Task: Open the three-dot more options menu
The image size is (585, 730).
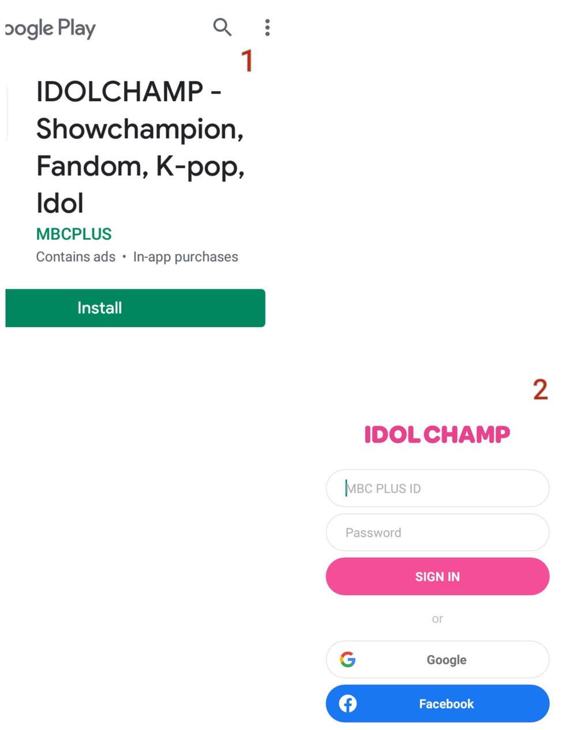Action: coord(267,28)
